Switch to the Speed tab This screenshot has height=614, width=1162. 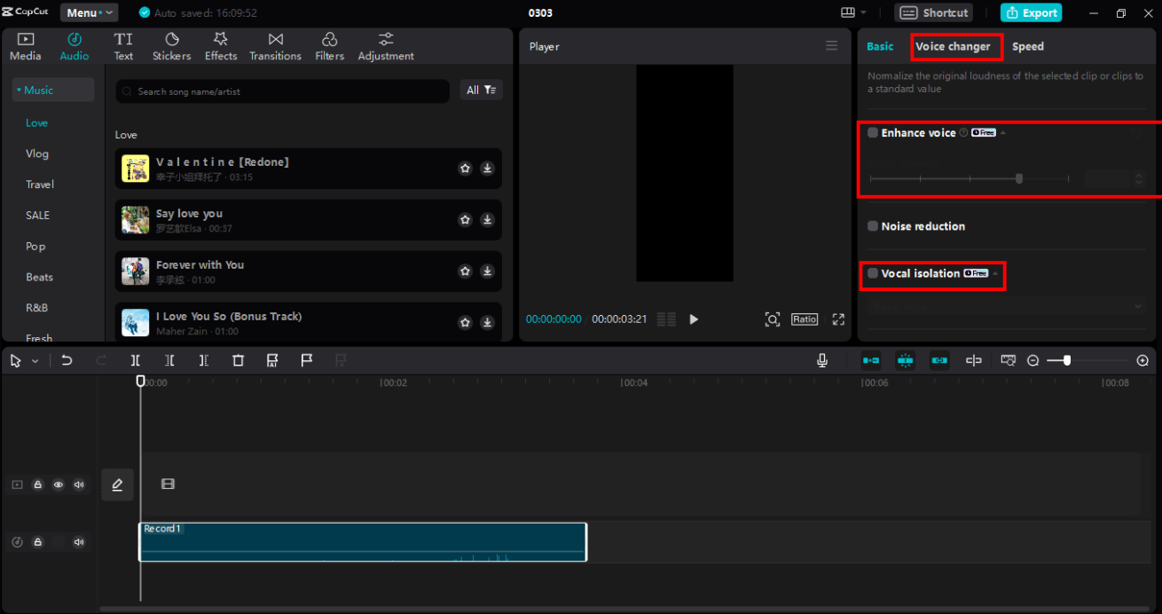tap(1028, 46)
